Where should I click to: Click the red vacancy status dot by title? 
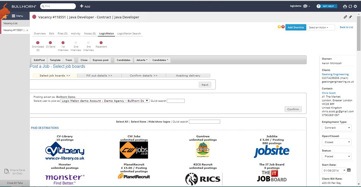pos(34,17)
